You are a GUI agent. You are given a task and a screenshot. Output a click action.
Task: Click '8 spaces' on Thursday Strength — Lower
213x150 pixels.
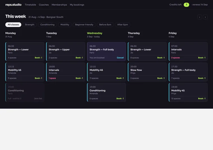(x=135, y=58)
